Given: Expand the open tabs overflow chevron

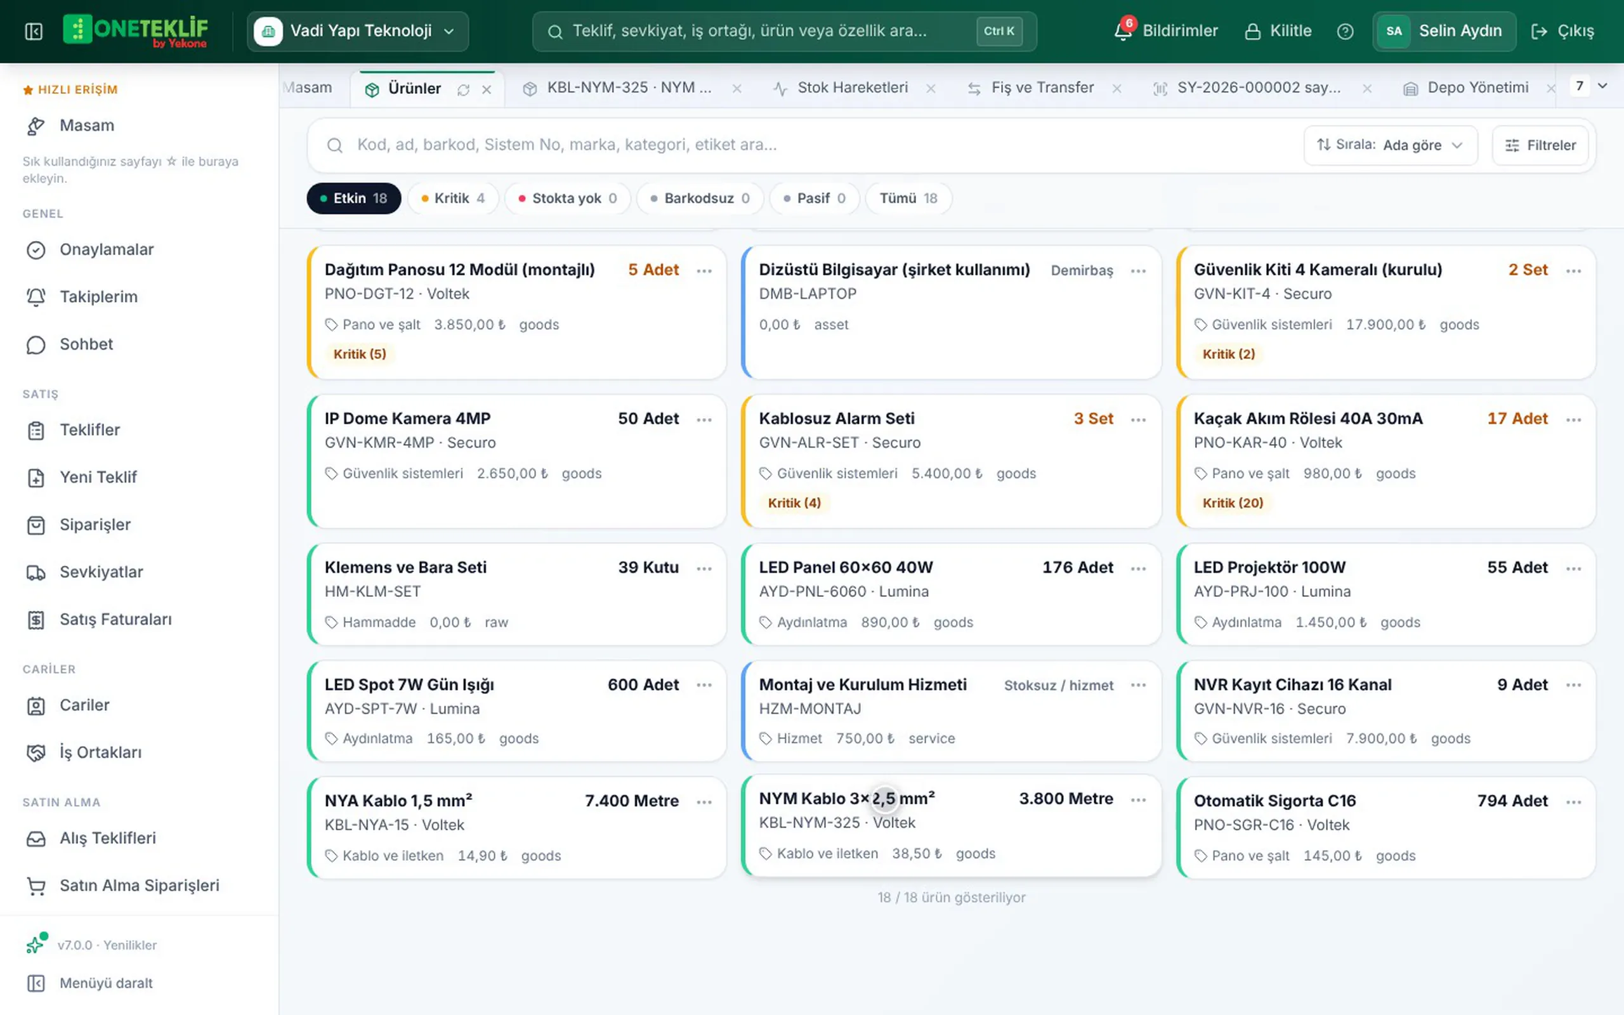Looking at the screenshot, I should point(1602,86).
